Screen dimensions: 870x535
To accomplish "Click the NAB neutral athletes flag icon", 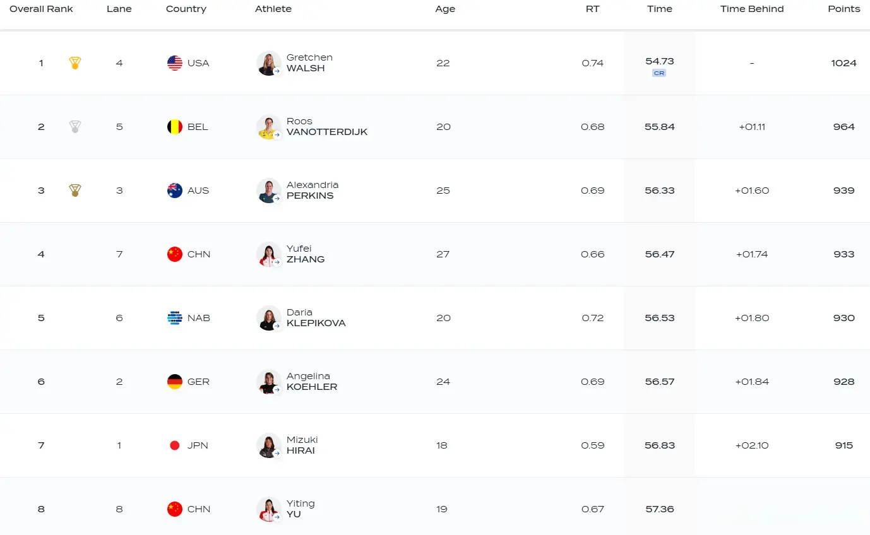I will (175, 318).
